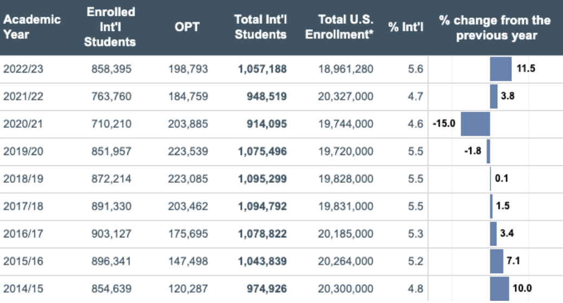Select the 1,095,299 total students cell
This screenshot has height=303, width=563.
tap(263, 179)
